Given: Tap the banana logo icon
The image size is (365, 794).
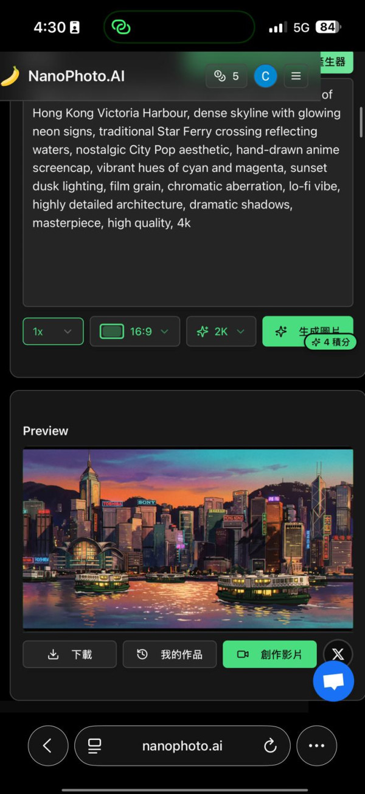Looking at the screenshot, I should pos(9,76).
